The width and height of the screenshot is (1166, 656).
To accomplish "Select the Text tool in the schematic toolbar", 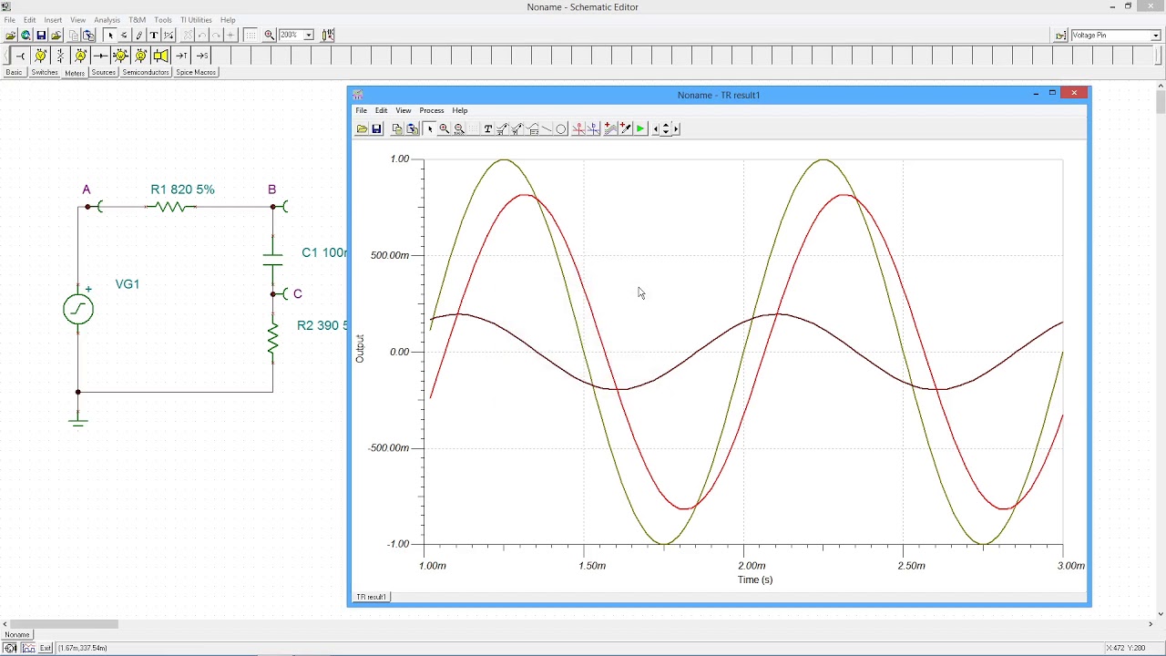I will (x=154, y=36).
